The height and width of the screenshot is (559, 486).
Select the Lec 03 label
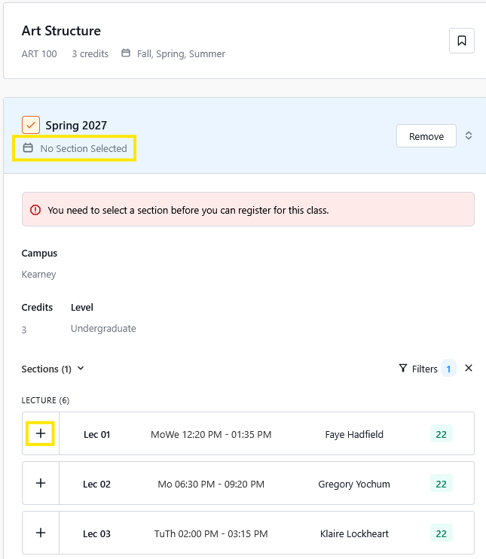pyautogui.click(x=96, y=533)
